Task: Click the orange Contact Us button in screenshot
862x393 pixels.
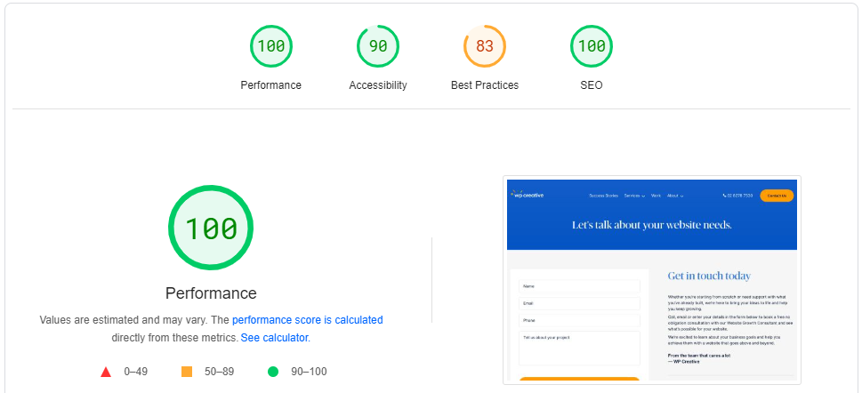Action: [x=777, y=196]
